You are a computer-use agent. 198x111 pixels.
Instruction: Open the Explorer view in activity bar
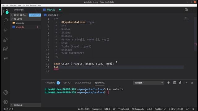pos(6,11)
